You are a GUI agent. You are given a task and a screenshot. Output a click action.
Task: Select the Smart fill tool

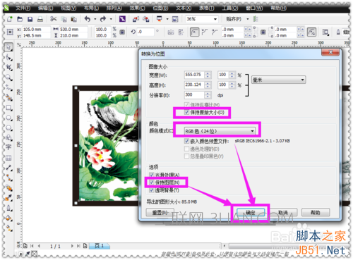coord(9,97)
